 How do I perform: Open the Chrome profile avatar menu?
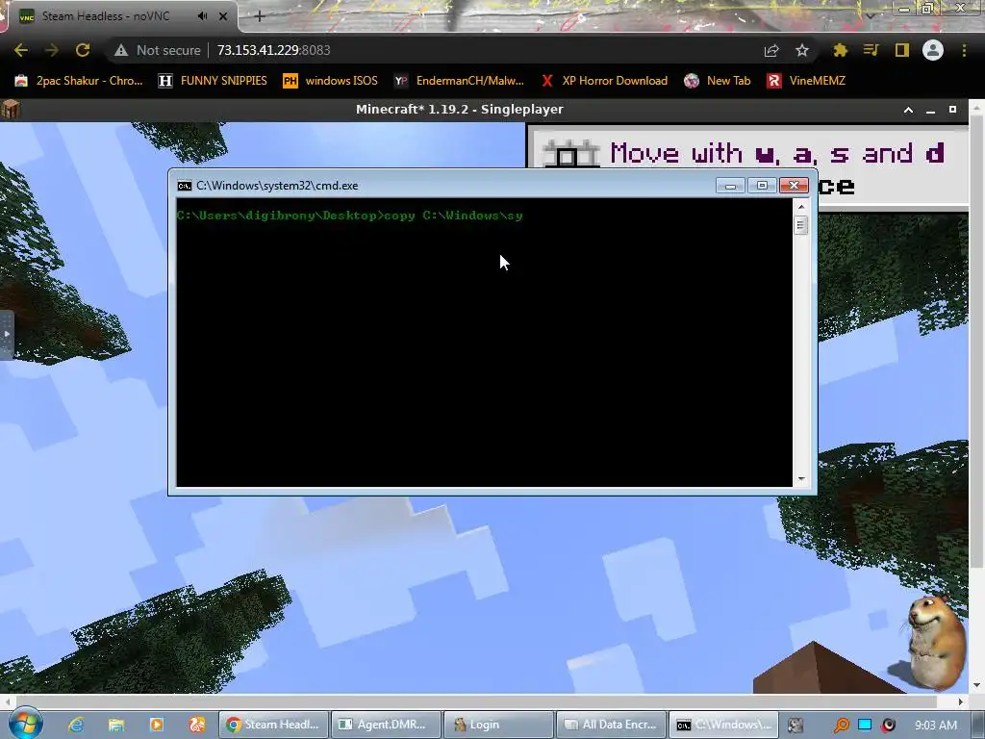pos(933,50)
